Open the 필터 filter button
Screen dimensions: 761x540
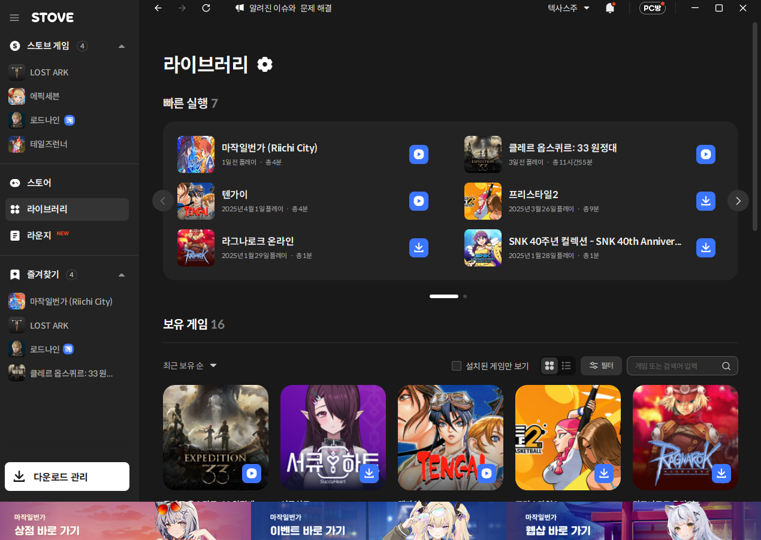tap(601, 366)
